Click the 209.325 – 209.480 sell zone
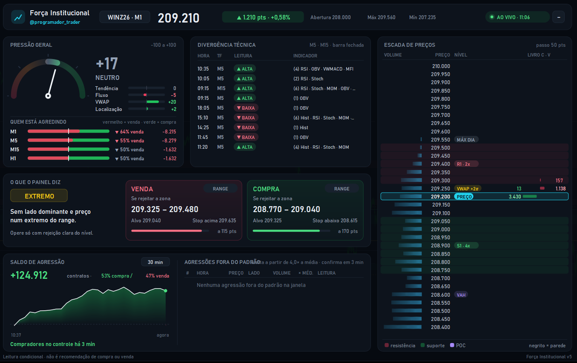577x363 pixels. (x=165, y=209)
